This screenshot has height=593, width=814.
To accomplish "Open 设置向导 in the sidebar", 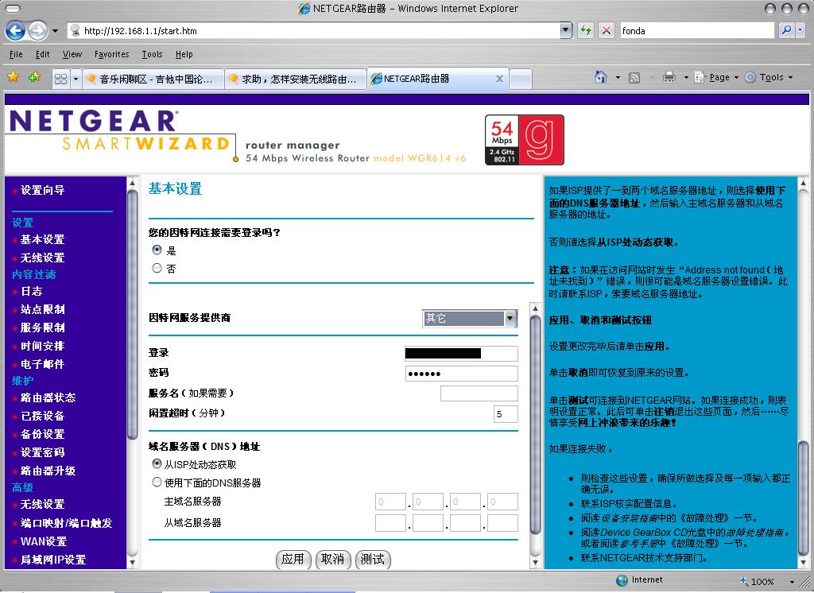I will [x=43, y=190].
